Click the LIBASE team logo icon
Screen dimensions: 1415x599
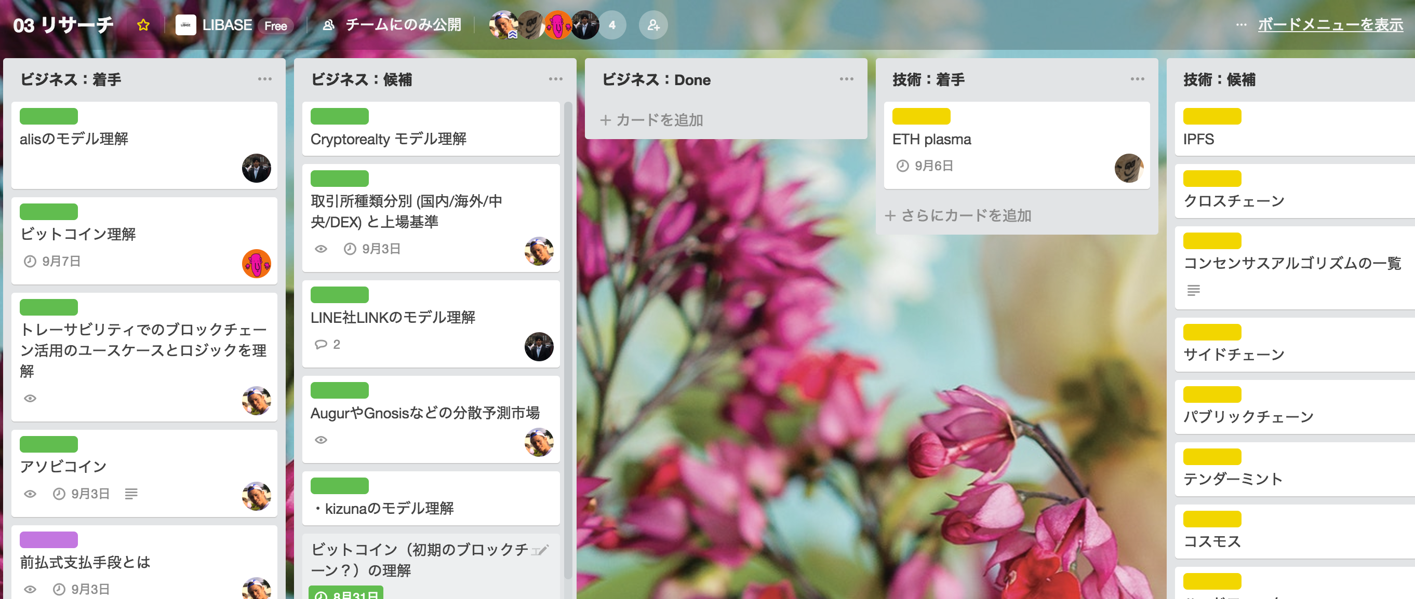(185, 25)
